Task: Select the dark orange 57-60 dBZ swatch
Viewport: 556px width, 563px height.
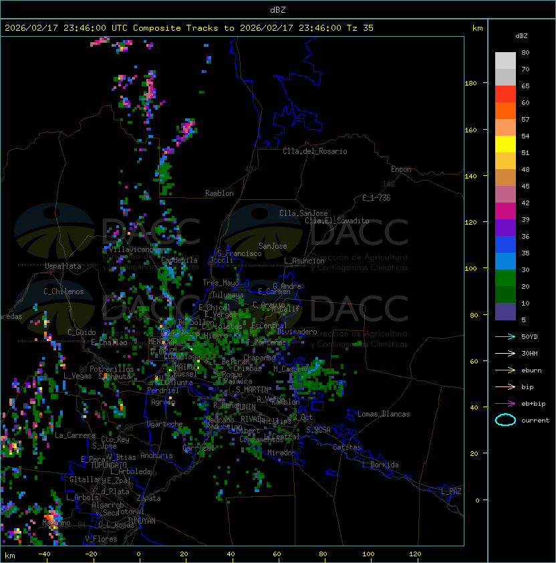Action: [505, 110]
